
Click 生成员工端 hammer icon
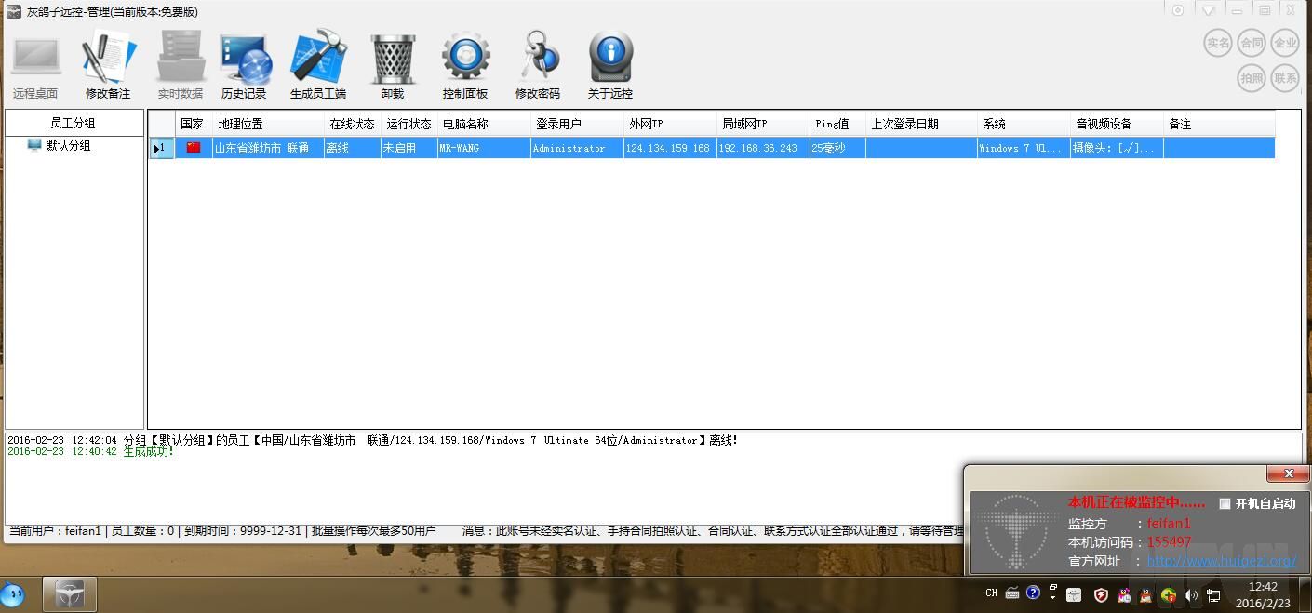click(x=318, y=65)
